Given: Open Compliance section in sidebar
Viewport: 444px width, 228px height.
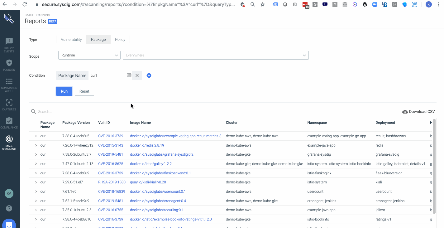Looking at the screenshot, I should [9, 123].
